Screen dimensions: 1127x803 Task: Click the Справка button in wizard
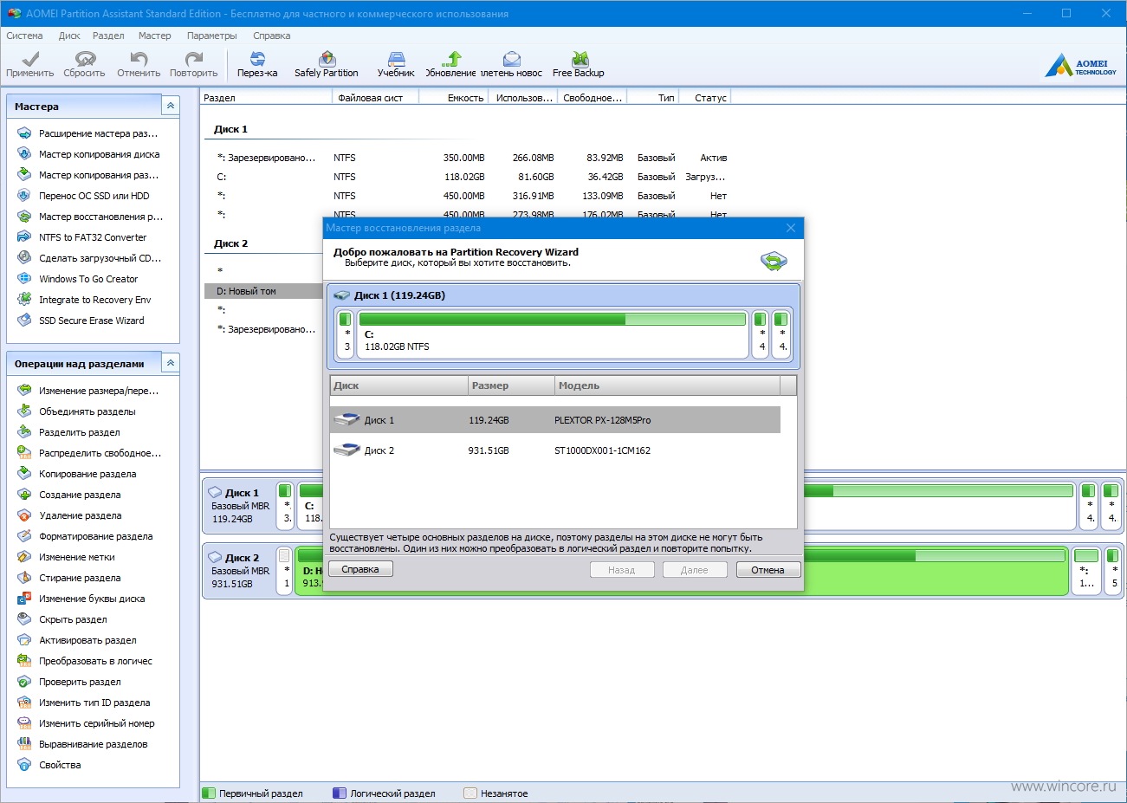point(360,569)
